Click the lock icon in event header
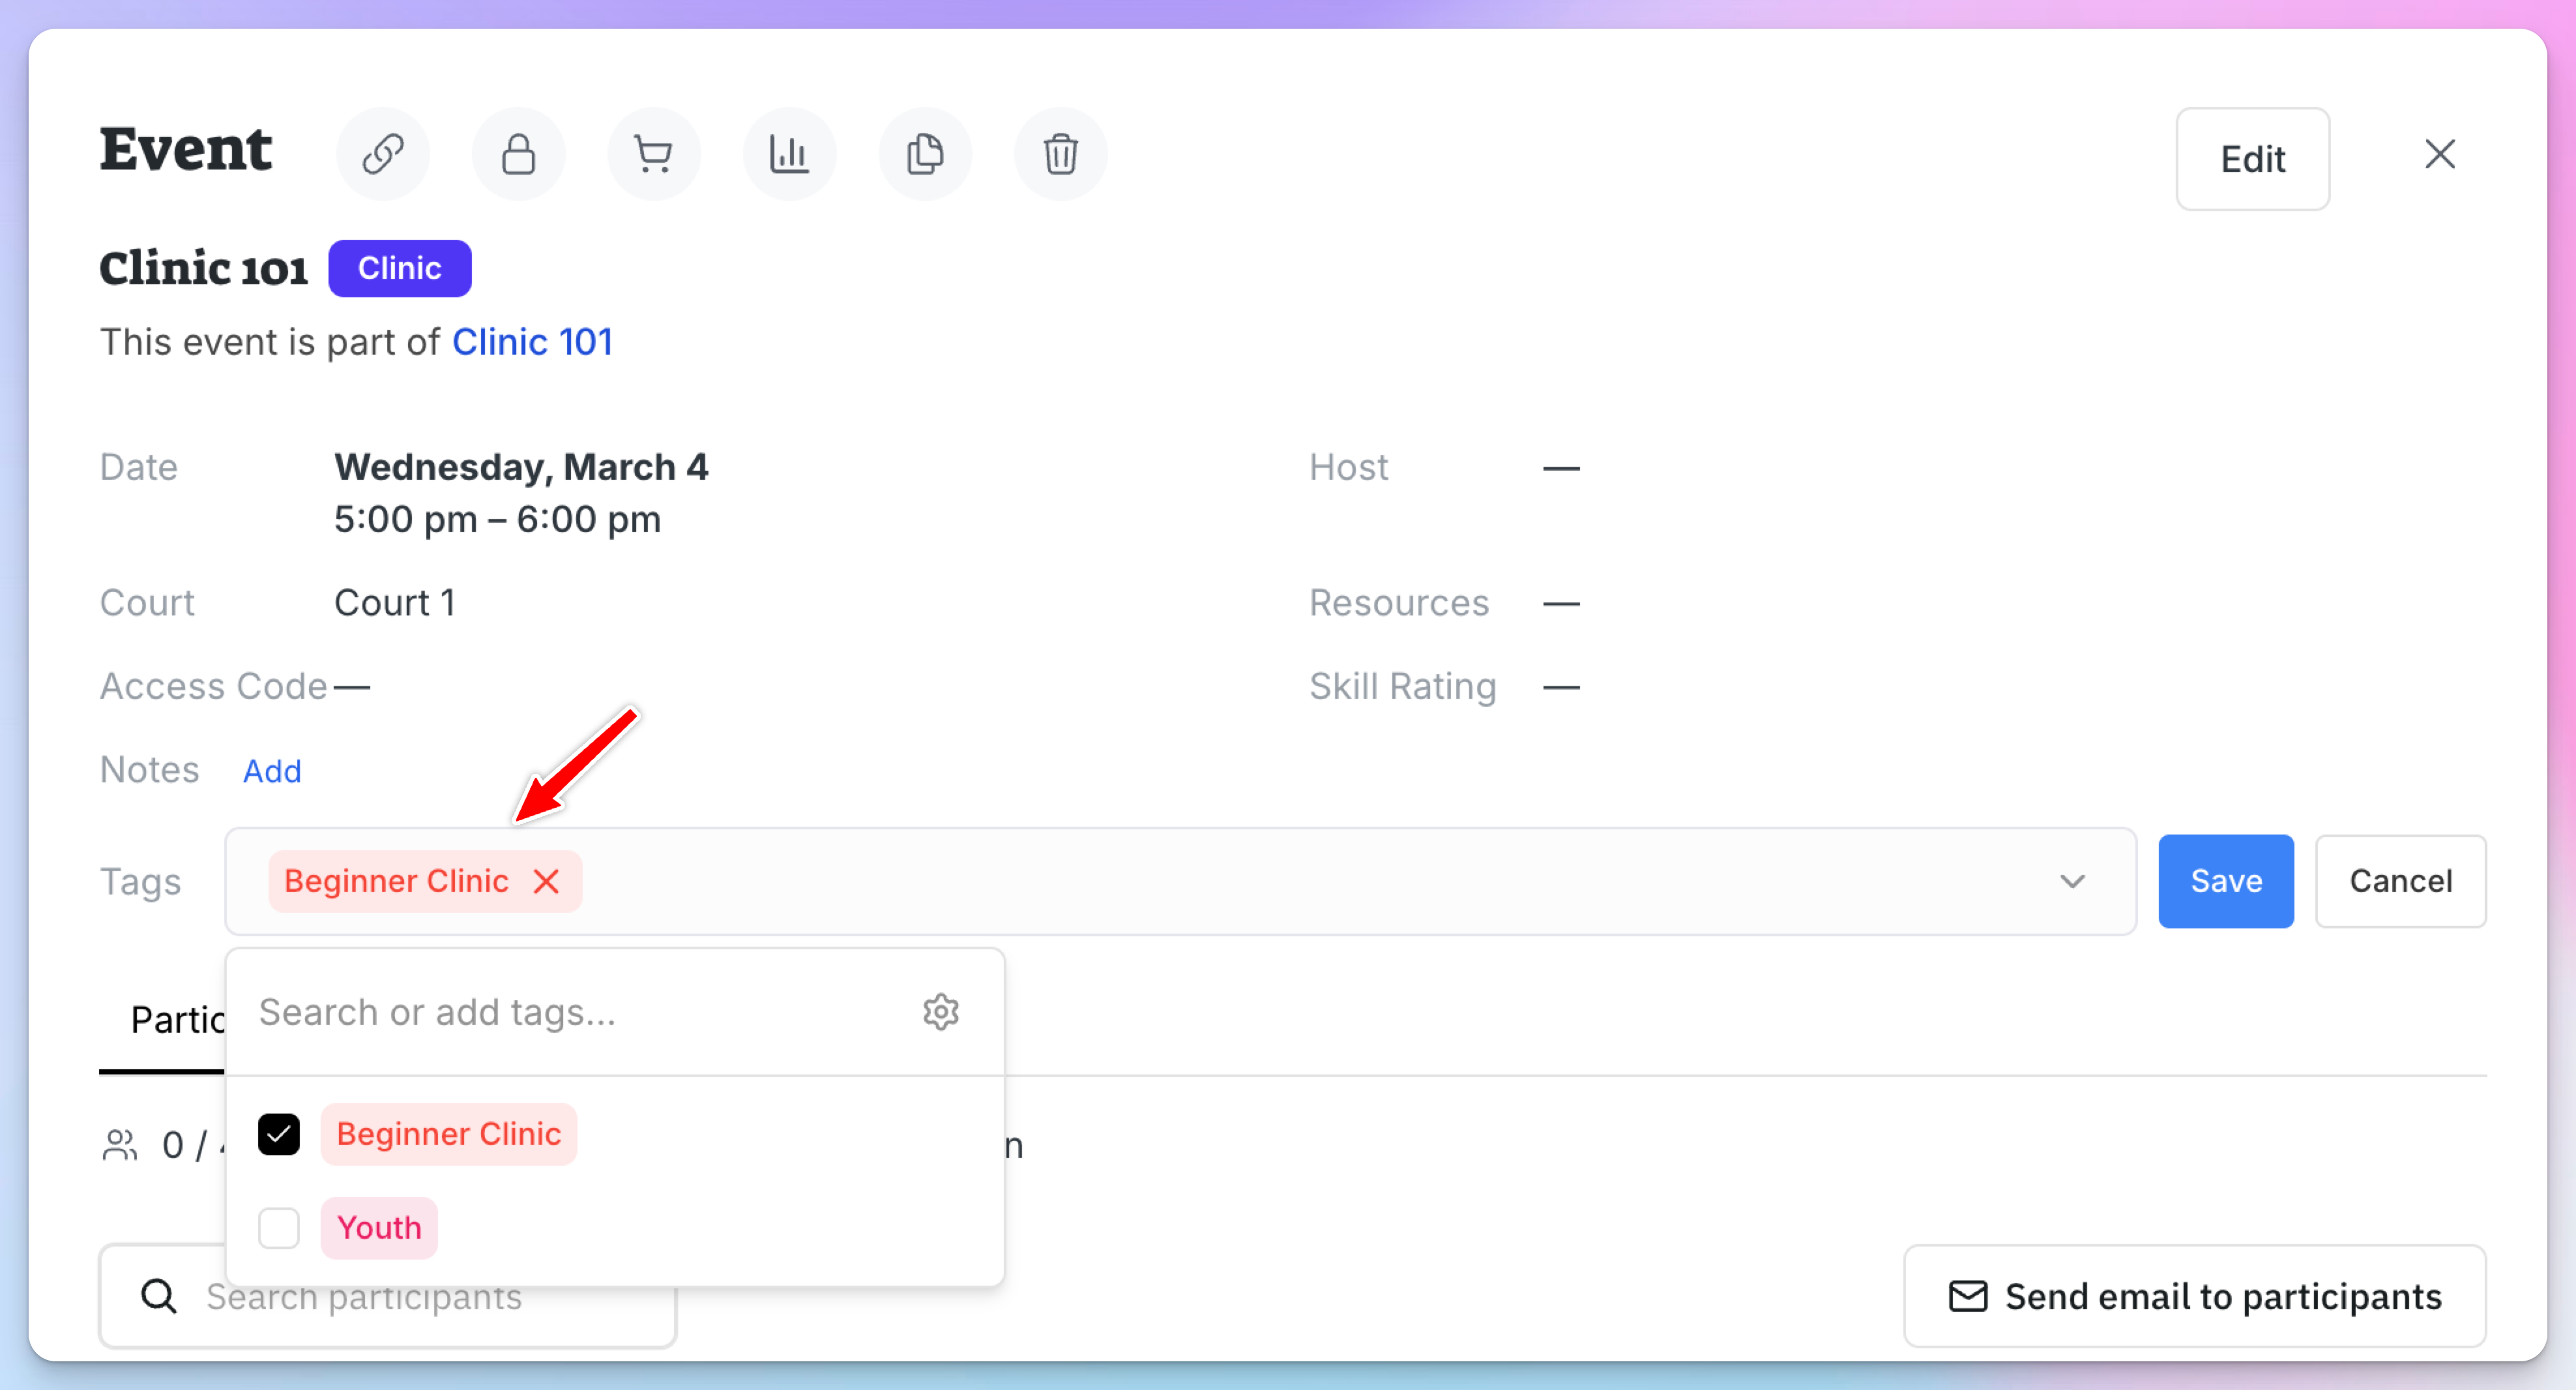The image size is (2576, 1390). [518, 154]
